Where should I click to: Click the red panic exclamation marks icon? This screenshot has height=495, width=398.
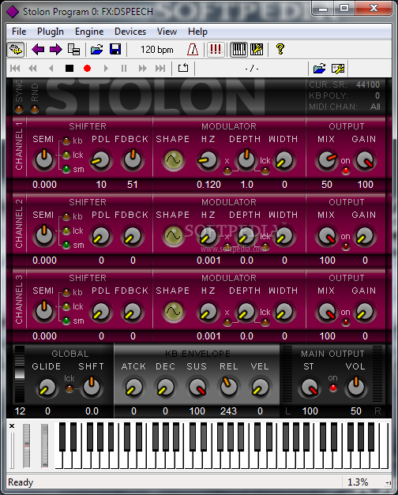216,50
